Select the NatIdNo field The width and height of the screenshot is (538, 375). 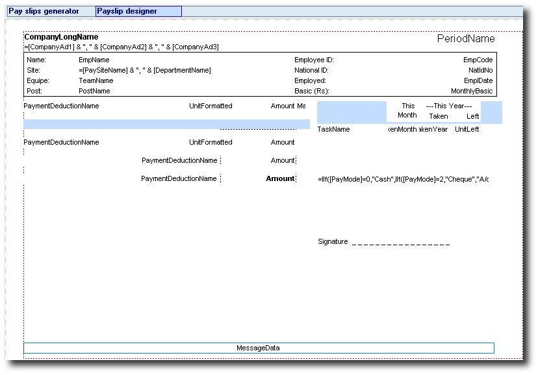coord(480,70)
